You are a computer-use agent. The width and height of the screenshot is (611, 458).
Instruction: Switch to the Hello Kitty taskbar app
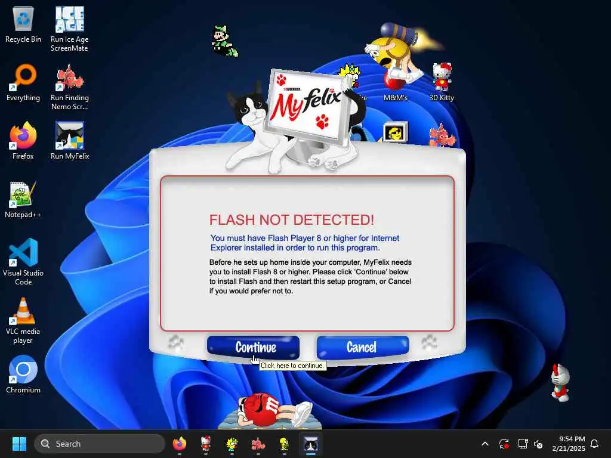pos(205,444)
